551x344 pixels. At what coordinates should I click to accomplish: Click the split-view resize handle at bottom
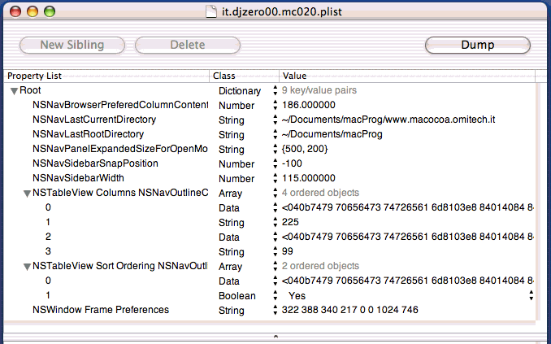(x=275, y=335)
